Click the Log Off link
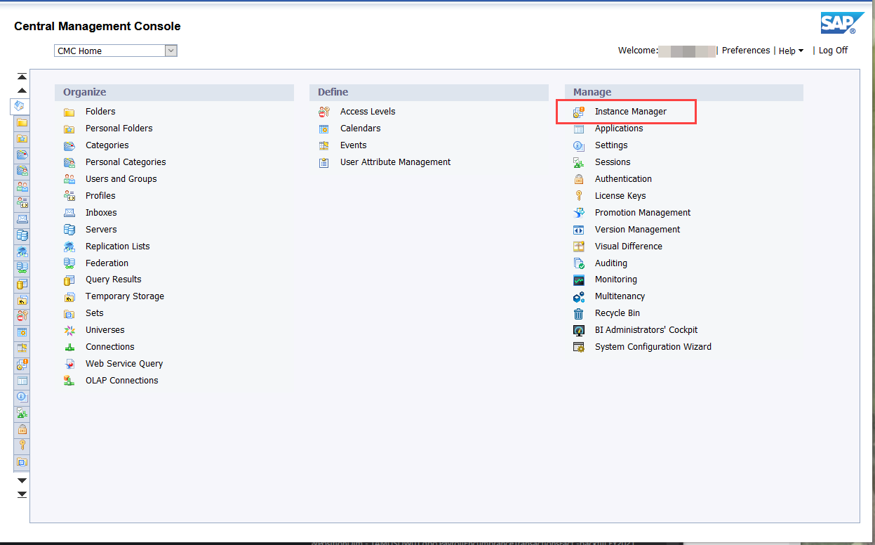The height and width of the screenshot is (545, 875). (x=833, y=51)
